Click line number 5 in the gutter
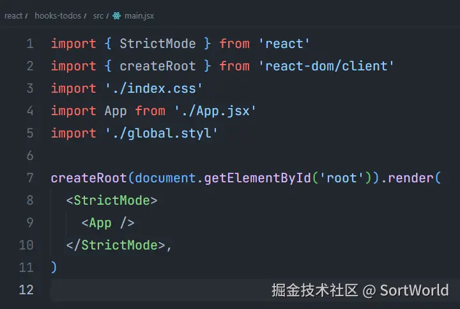This screenshot has width=460, height=309. 30,133
